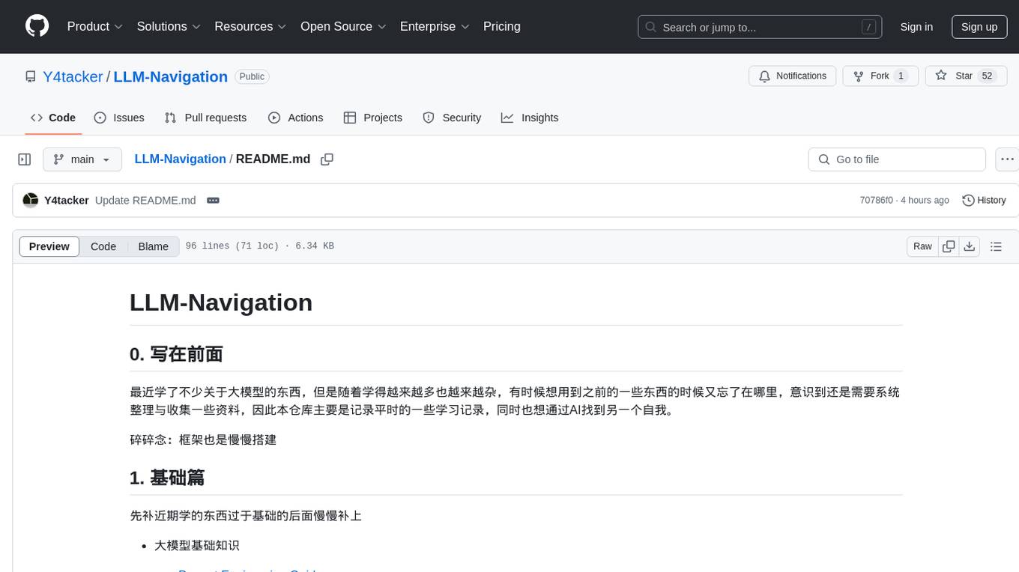Click the 0. 写在前面 heading
1019x572 pixels.
pos(176,354)
